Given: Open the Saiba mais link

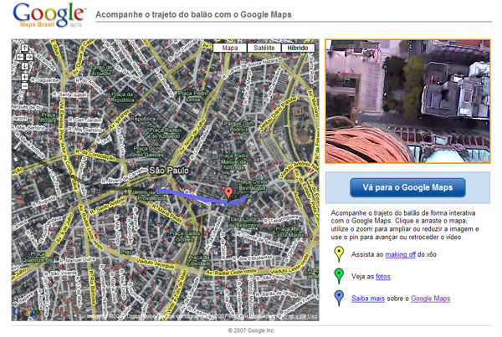Looking at the screenshot, I should pos(368,299).
